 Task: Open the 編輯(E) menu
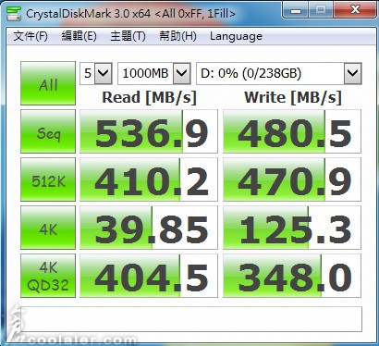(79, 36)
